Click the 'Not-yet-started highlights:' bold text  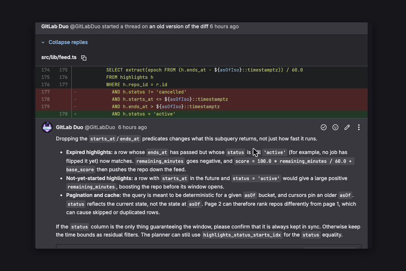[x=99, y=179]
